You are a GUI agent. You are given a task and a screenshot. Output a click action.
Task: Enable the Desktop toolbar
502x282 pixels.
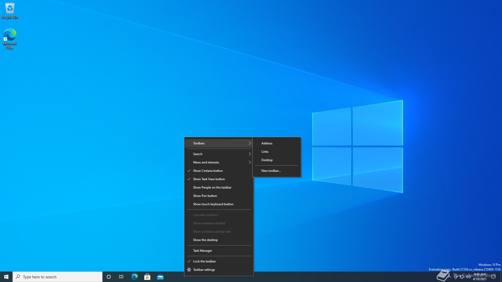click(x=277, y=160)
